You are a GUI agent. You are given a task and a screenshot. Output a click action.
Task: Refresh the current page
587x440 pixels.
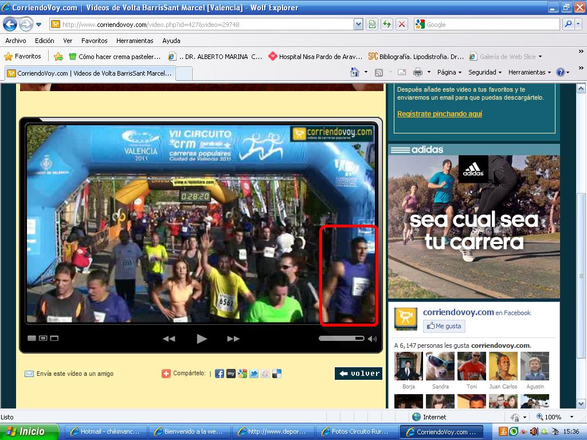point(387,25)
